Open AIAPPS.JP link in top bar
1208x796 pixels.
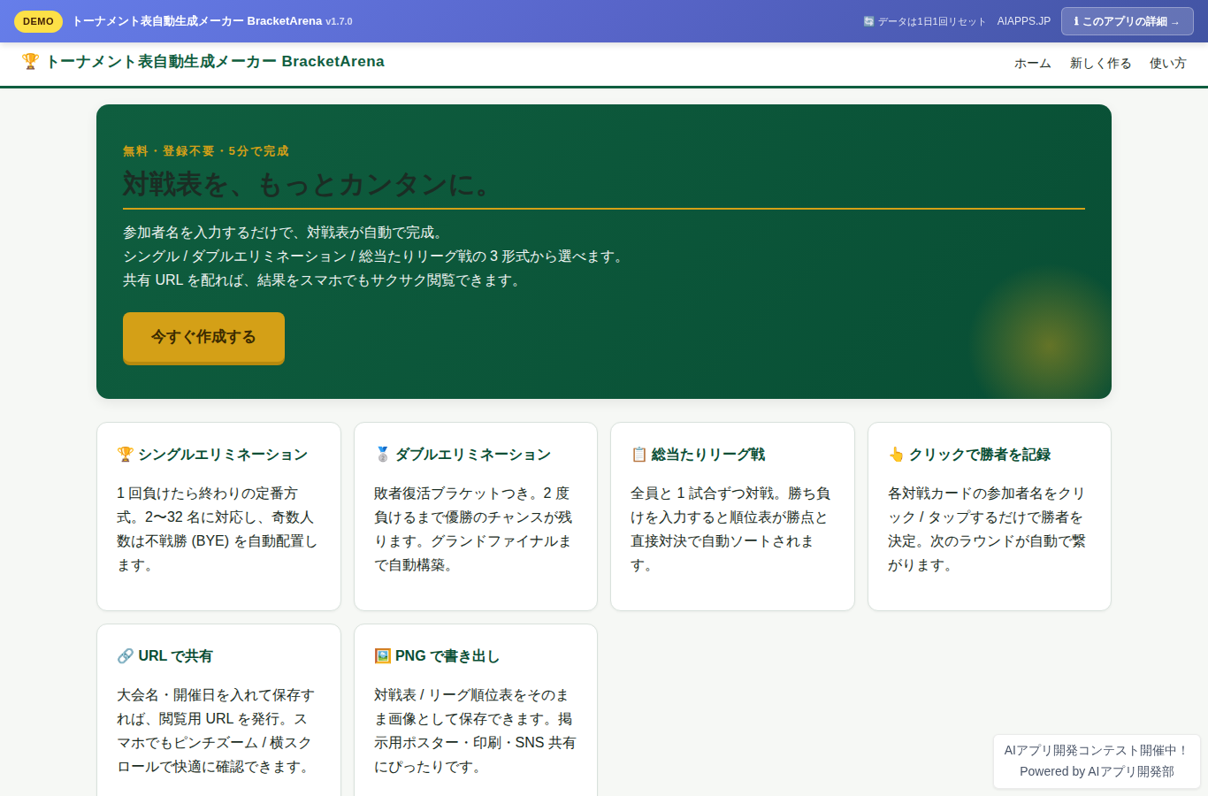click(1023, 21)
